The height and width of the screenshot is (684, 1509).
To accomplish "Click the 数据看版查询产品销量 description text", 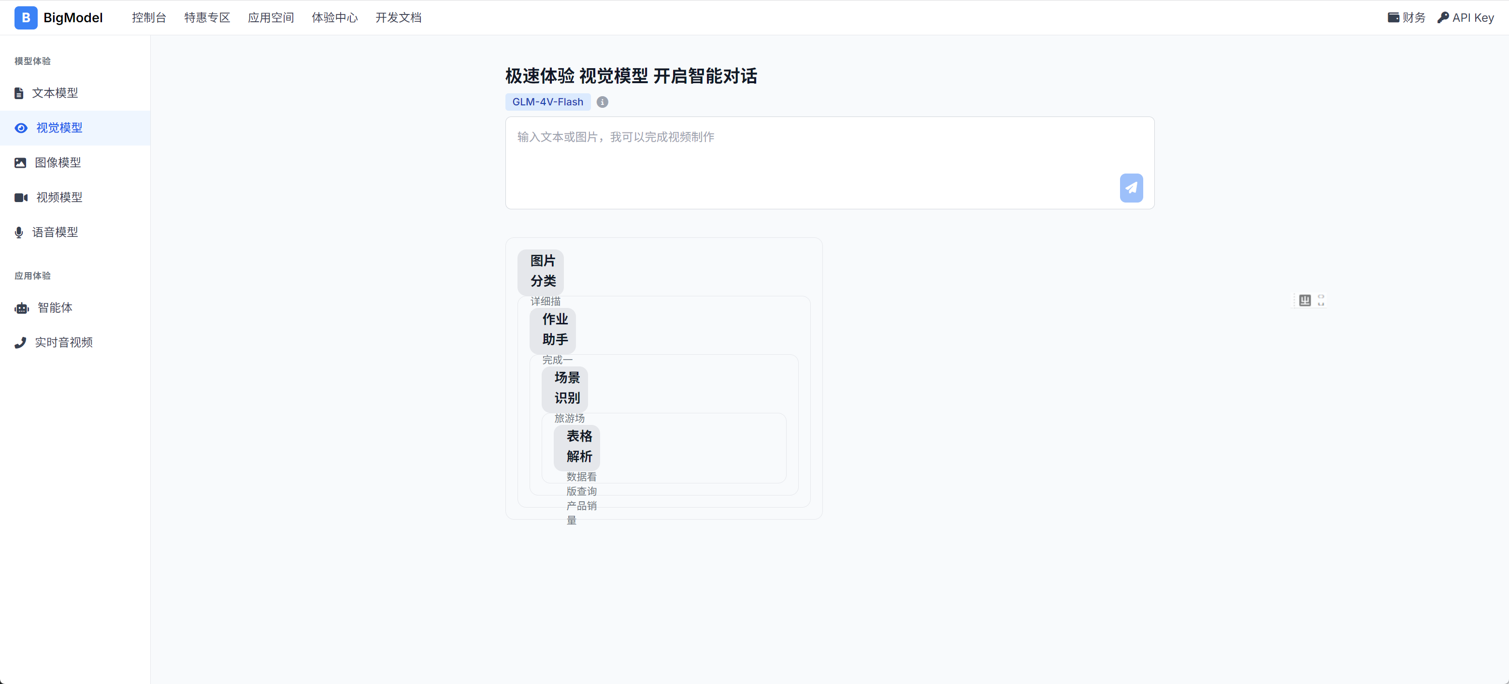I will coord(582,499).
